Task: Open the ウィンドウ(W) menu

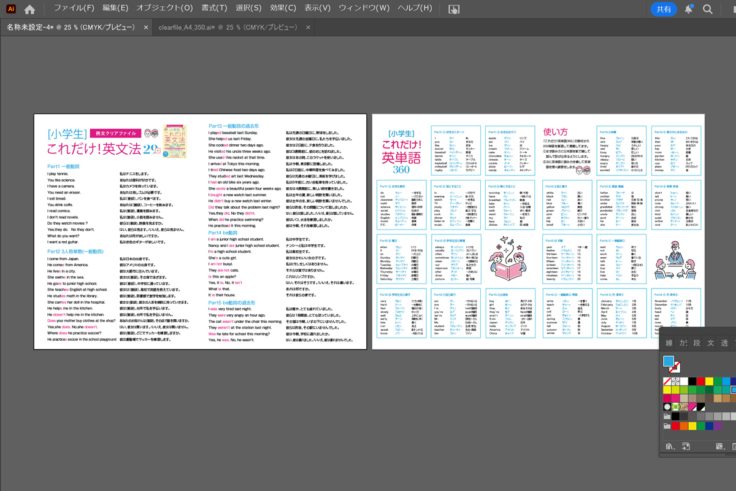Action: pyautogui.click(x=364, y=9)
